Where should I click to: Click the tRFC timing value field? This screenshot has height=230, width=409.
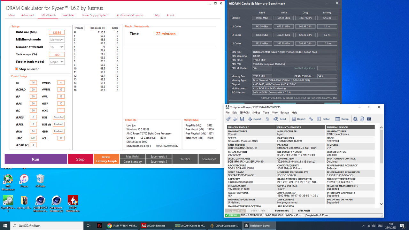[33, 138]
